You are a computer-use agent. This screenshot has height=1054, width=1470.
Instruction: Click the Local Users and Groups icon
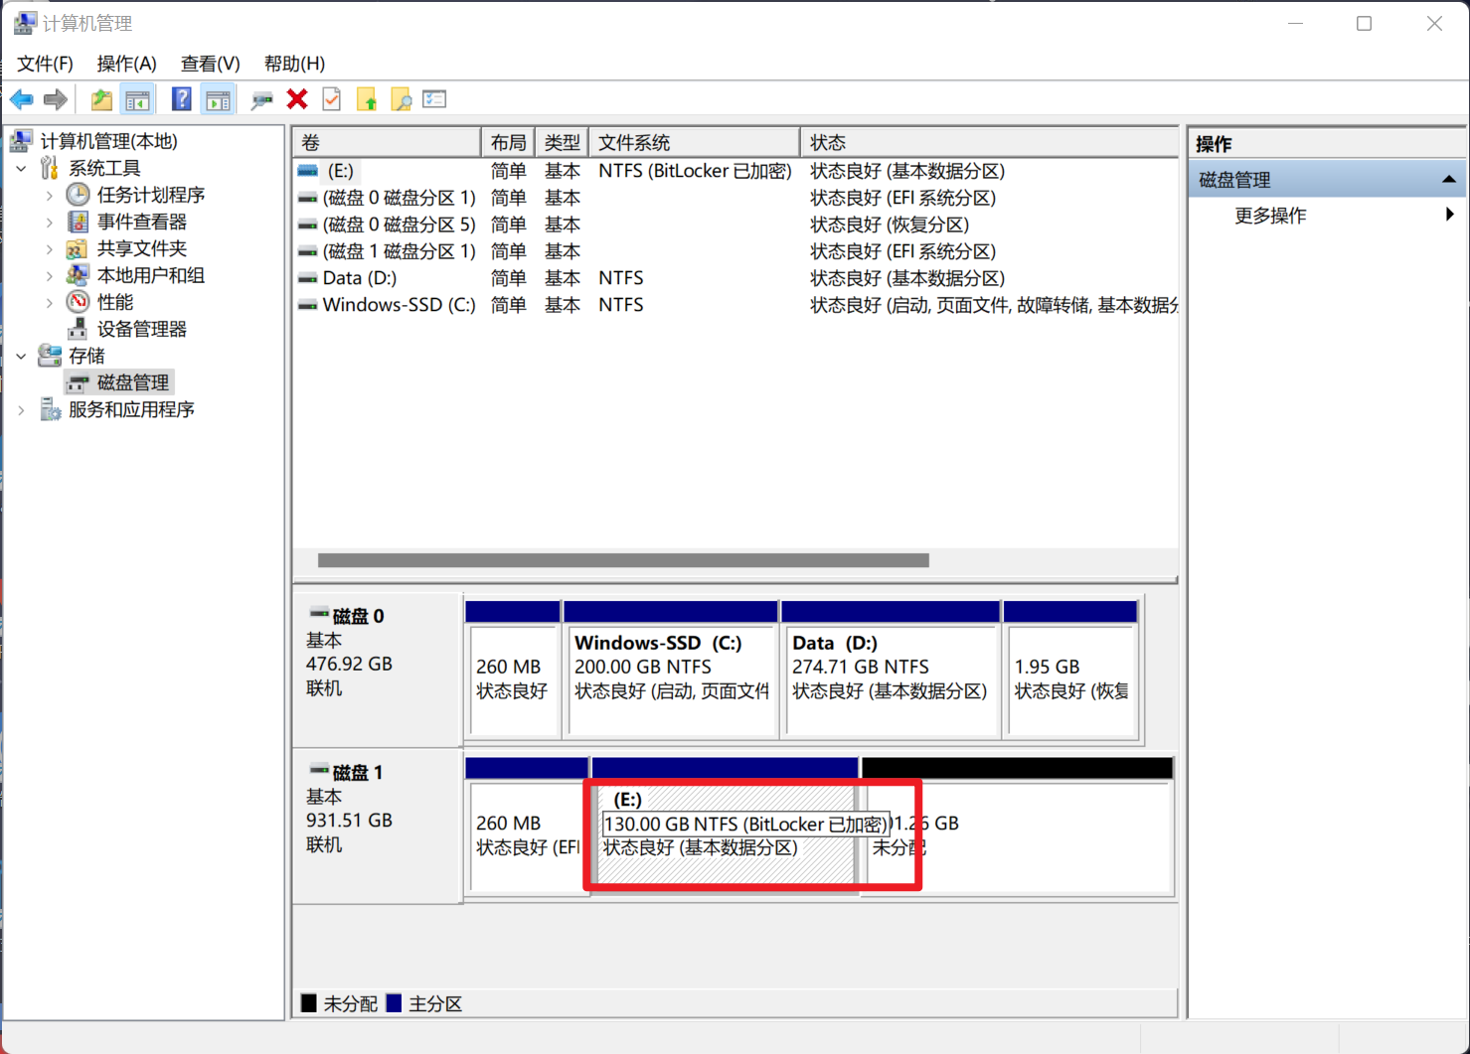coord(78,275)
